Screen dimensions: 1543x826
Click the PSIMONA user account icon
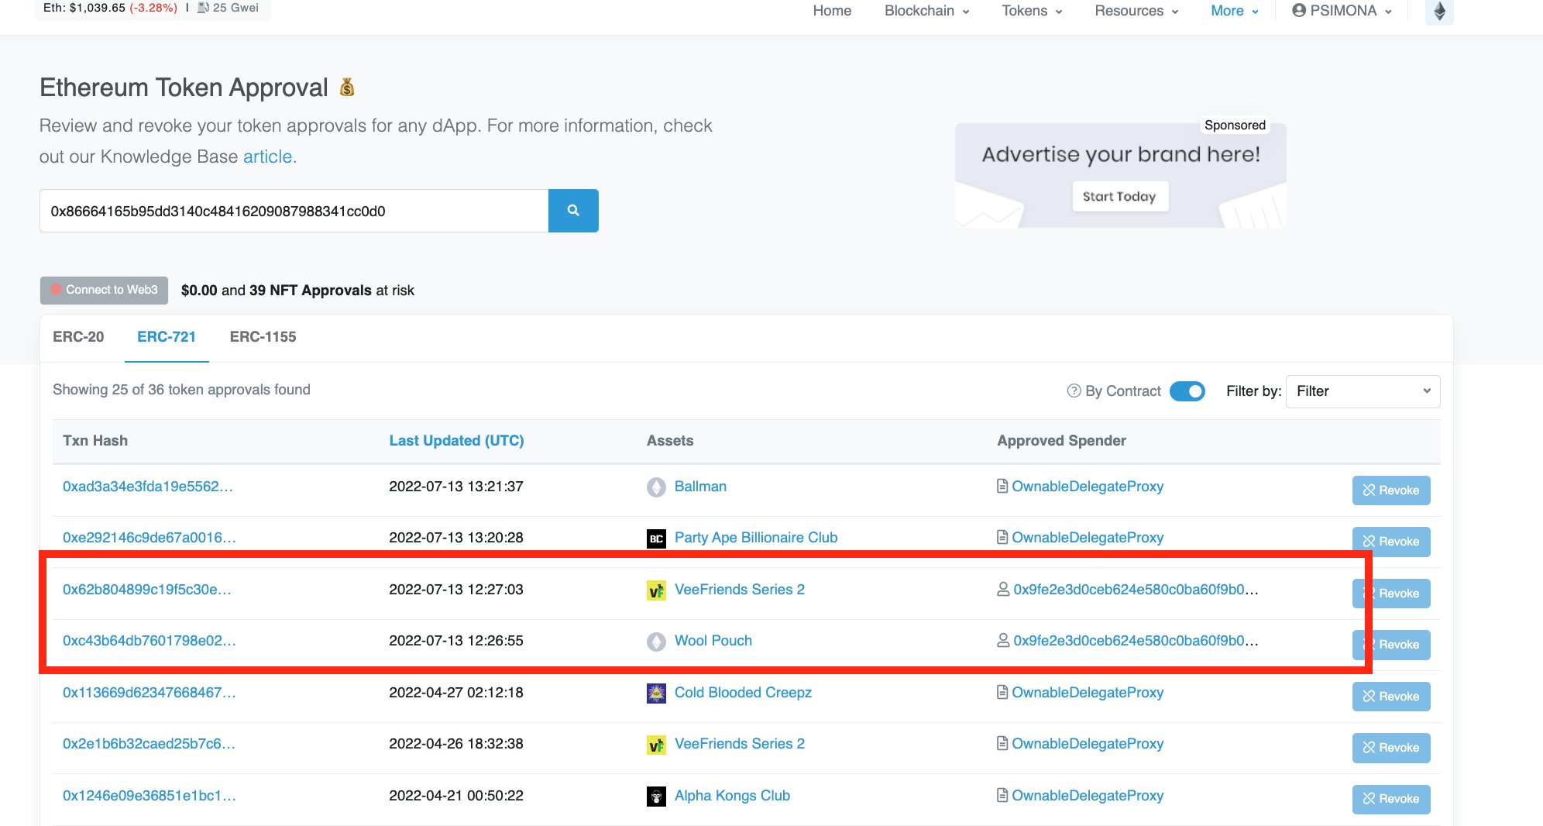(1299, 11)
